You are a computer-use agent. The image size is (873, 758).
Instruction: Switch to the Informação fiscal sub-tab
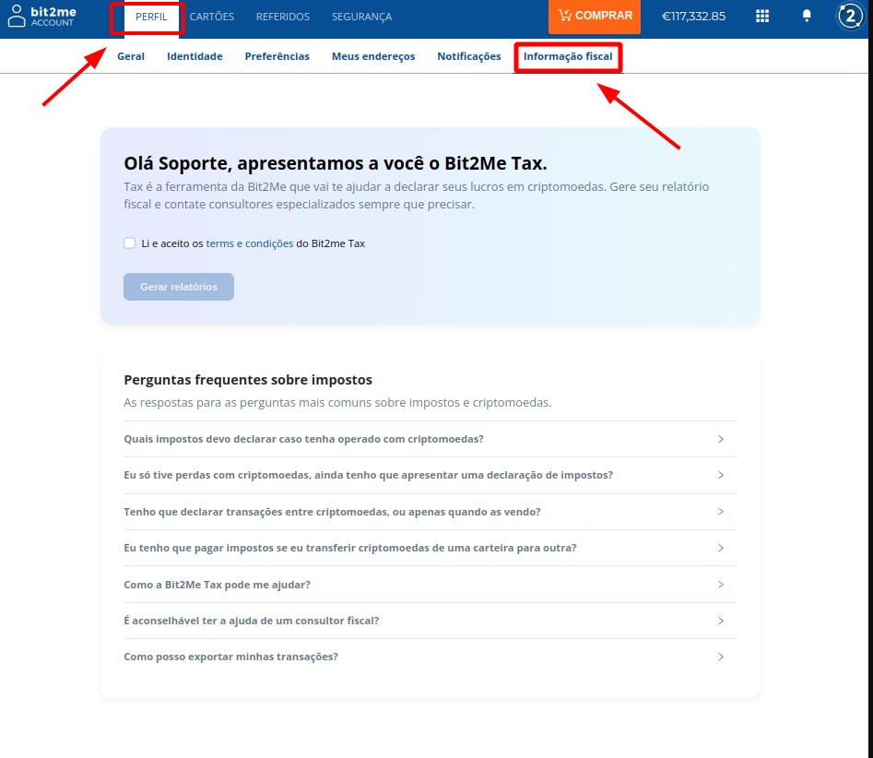tap(568, 56)
